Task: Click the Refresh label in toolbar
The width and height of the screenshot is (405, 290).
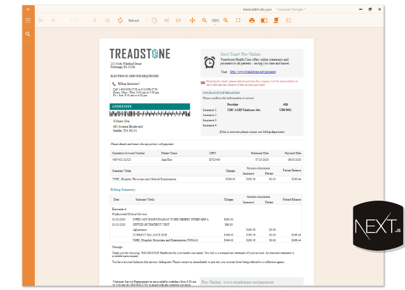Action: (134, 21)
